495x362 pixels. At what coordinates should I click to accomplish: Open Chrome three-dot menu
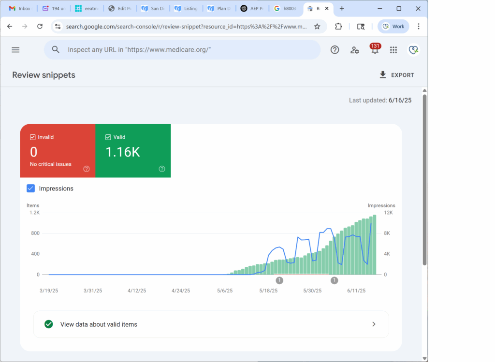[x=419, y=27]
